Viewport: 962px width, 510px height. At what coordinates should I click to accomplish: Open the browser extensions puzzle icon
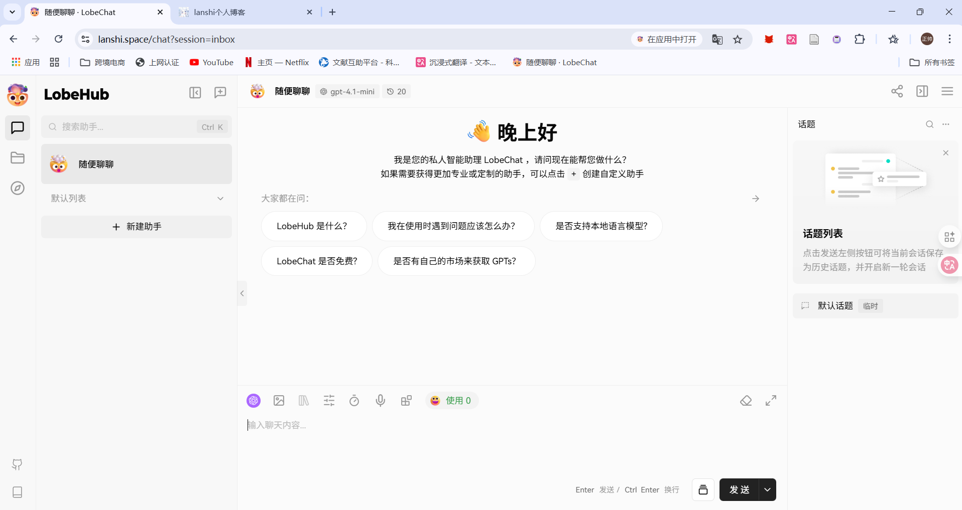860,39
